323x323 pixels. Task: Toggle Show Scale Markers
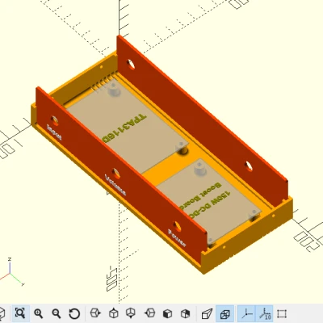pos(265,313)
